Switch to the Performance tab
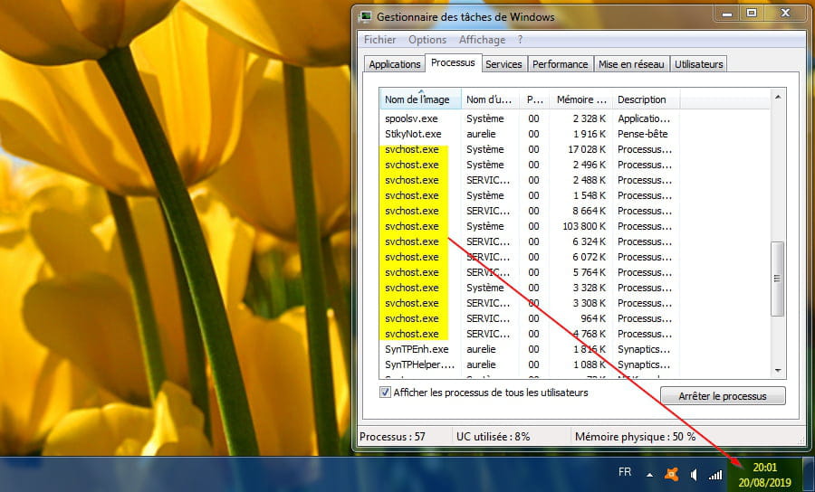This screenshot has width=815, height=492. [x=560, y=64]
